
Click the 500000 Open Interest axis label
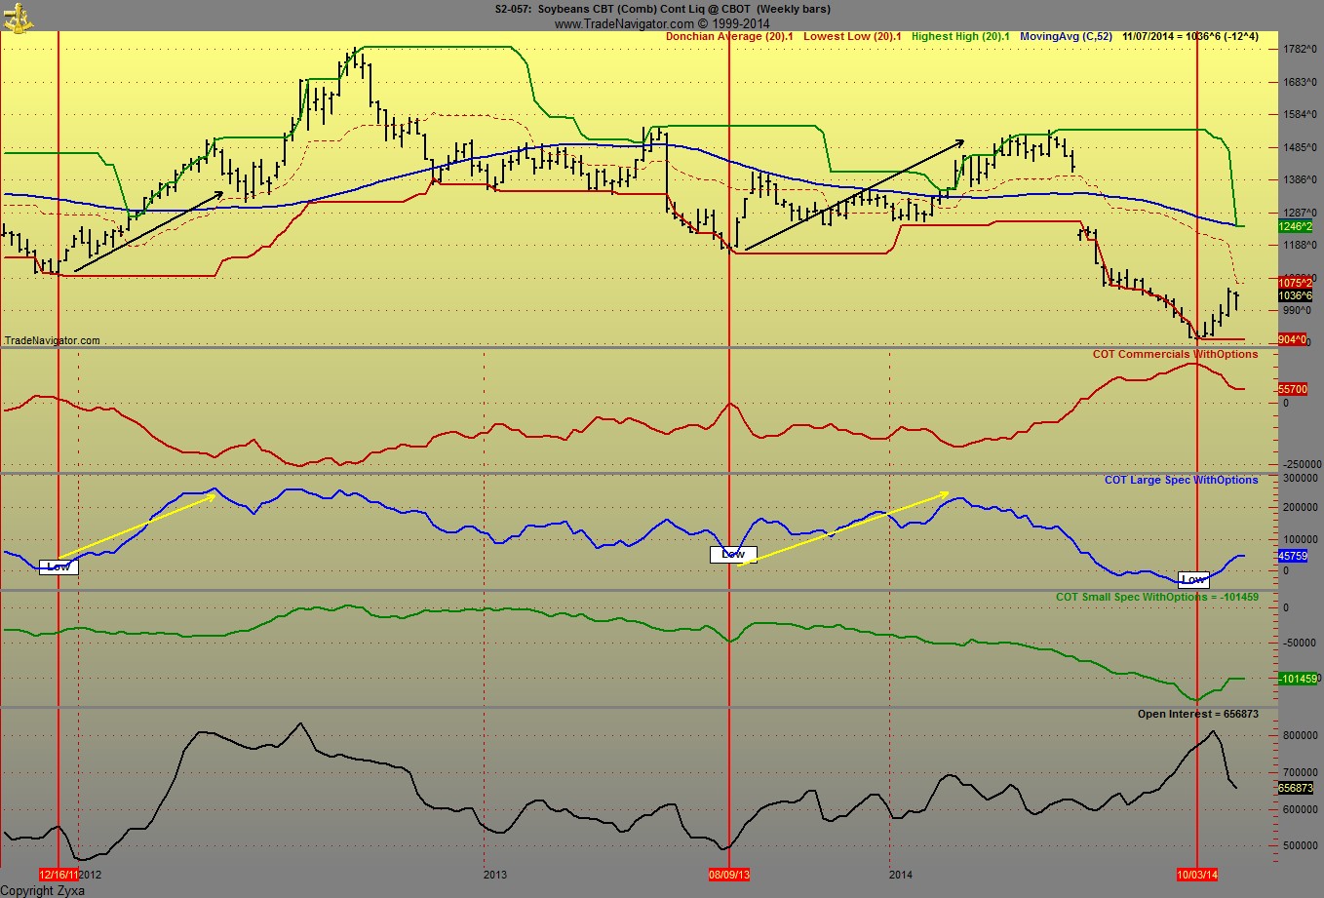click(x=1300, y=845)
